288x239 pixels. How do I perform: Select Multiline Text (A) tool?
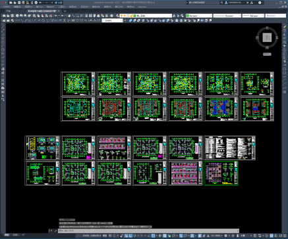coord(3,96)
